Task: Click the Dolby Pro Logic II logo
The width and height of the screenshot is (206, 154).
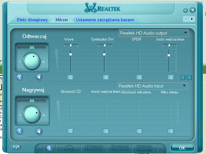Action: pos(94,148)
